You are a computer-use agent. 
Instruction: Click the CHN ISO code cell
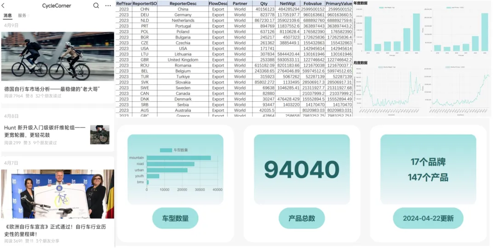point(144,9)
